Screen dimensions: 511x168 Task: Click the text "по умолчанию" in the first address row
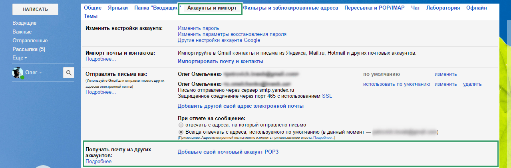point(382,74)
